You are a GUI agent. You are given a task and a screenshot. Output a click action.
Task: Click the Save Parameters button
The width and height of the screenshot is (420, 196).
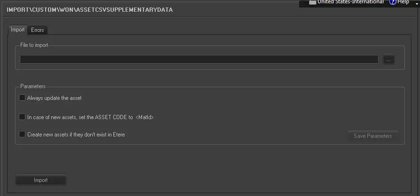pos(372,136)
